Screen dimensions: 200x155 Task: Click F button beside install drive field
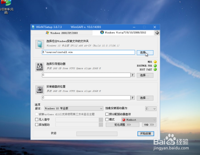click(x=132, y=98)
